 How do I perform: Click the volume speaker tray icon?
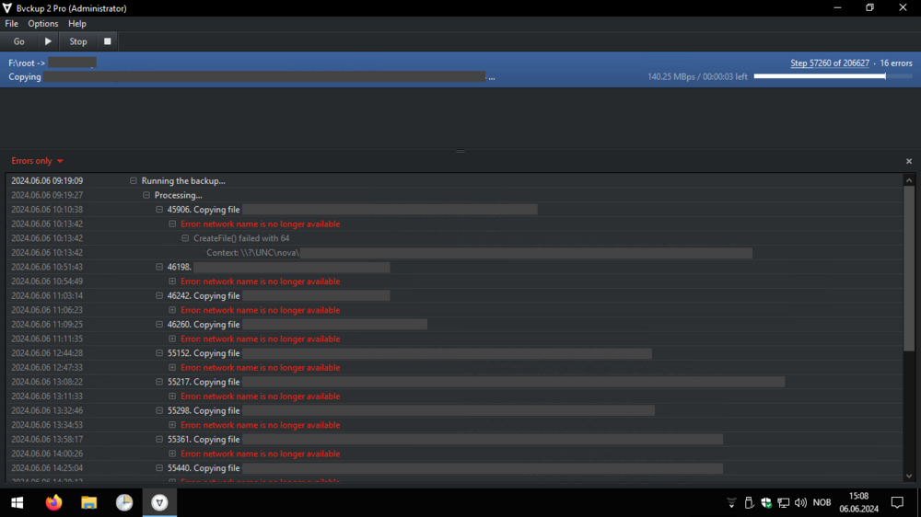[x=800, y=502]
